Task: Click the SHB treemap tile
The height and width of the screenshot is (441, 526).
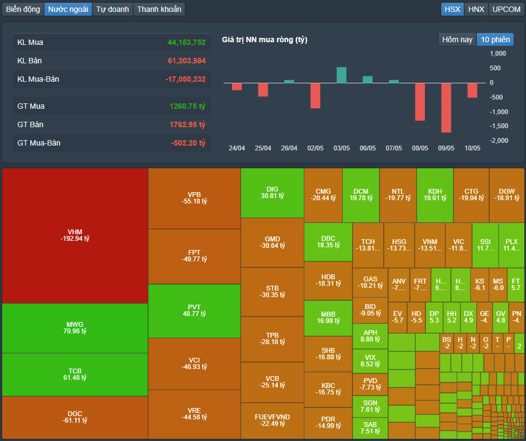Action: 328,354
